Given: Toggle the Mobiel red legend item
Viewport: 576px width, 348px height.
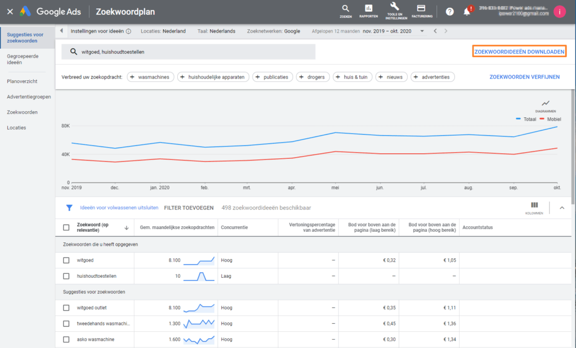Looking at the screenshot, I should pos(550,119).
